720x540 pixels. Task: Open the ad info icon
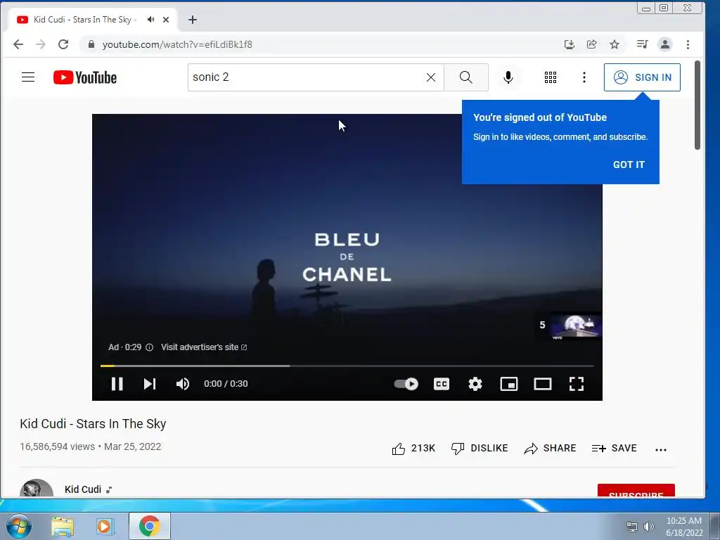pos(149,347)
